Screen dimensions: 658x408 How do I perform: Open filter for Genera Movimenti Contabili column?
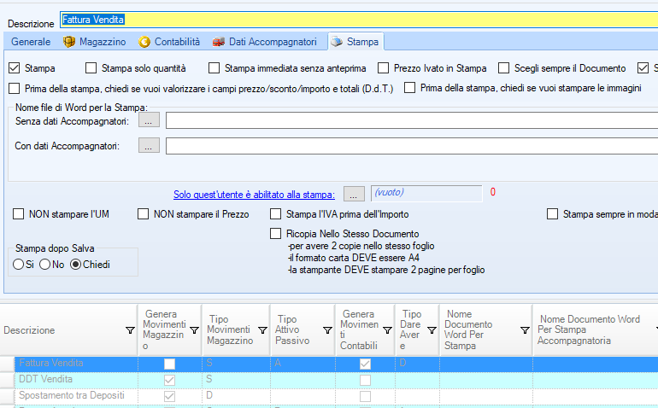pos(385,330)
